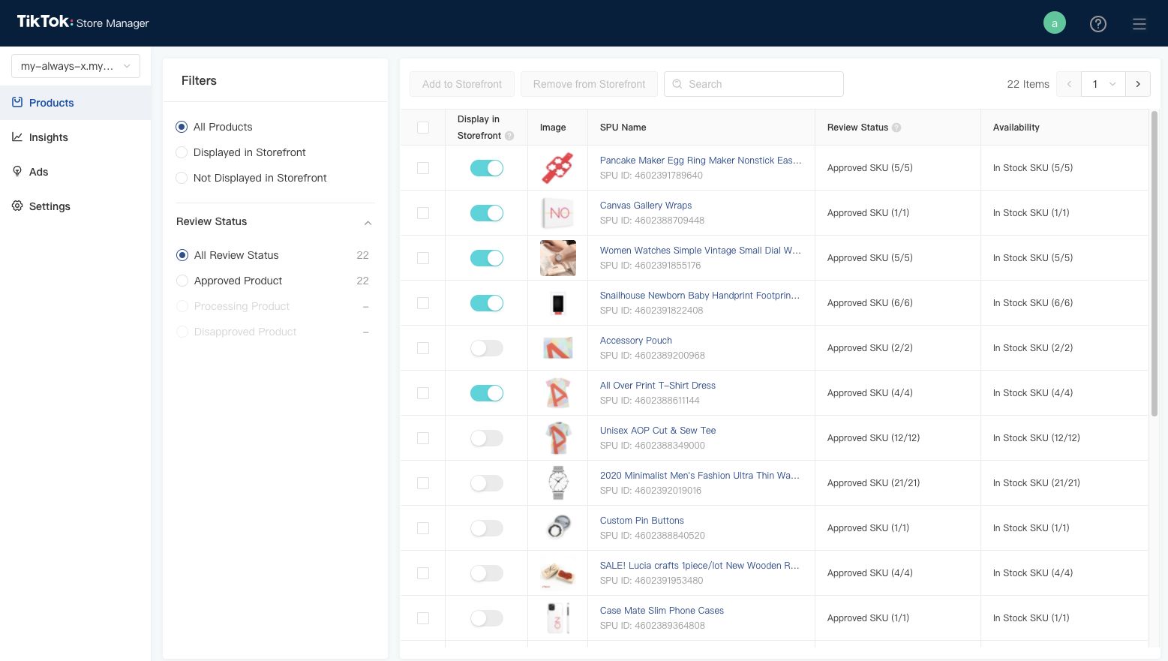The image size is (1168, 661).
Task: Open All Over Print T-Shirt Dress image
Action: pyautogui.click(x=558, y=393)
